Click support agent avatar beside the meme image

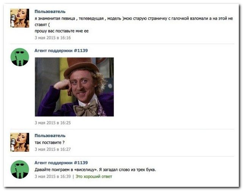[x=20, y=57]
